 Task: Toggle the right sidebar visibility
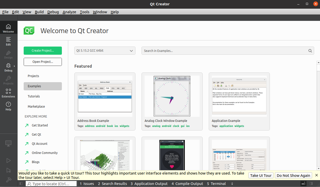point(311,184)
